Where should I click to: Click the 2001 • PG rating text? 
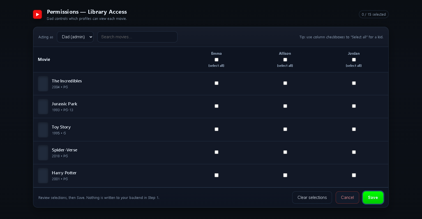(x=60, y=179)
